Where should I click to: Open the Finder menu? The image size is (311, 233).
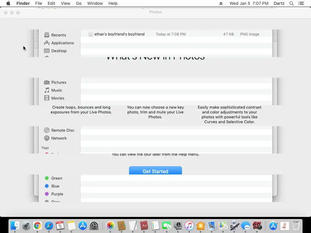pyautogui.click(x=23, y=3)
